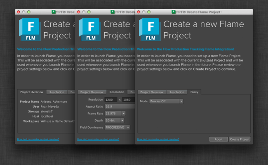This screenshot has width=268, height=165.
Task: Click project name Arizona_Adventure text
Action: pos(54,101)
